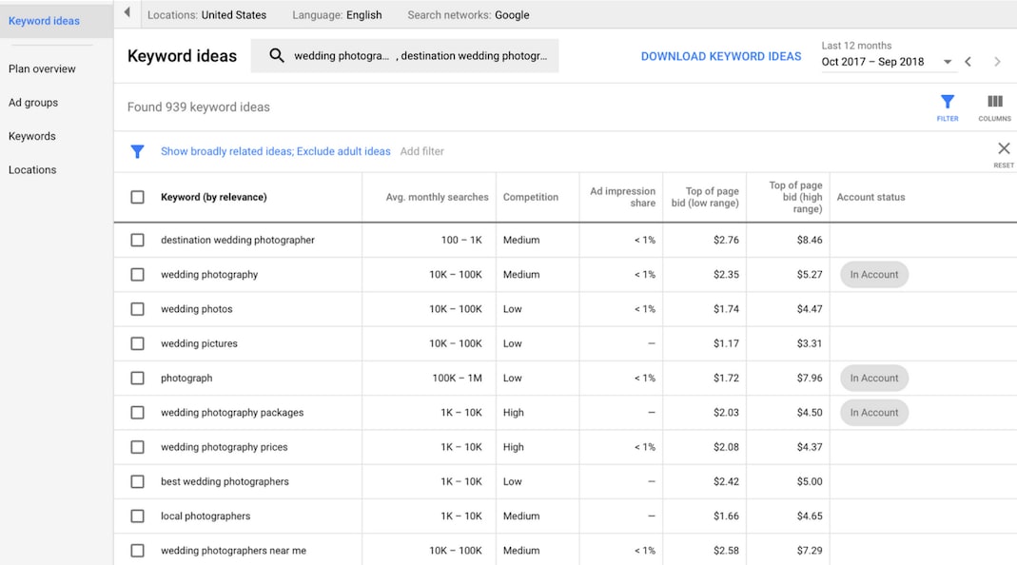Sort by Ad impression share header
This screenshot has height=565, width=1017.
[x=622, y=197]
